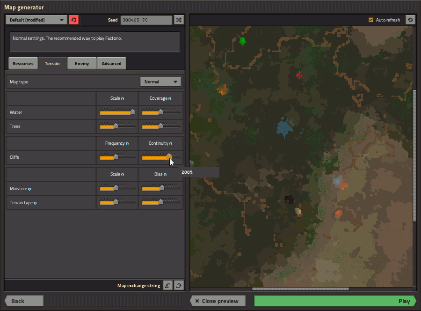Screen dimensions: 421x311
Task: Export the map exchange string
Action: [179, 285]
